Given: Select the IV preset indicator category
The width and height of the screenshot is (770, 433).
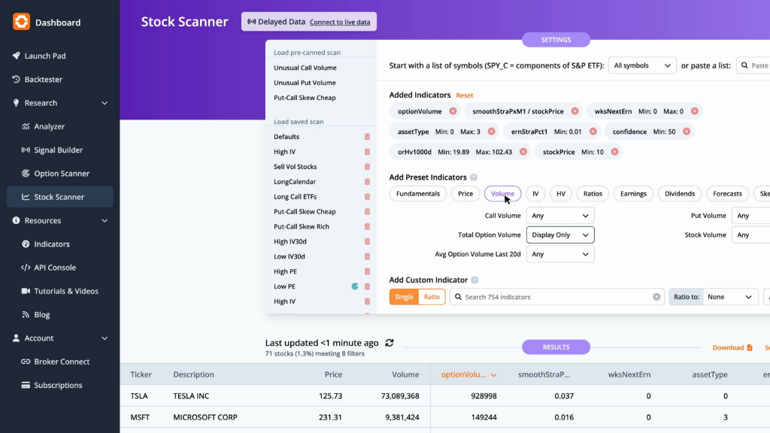Looking at the screenshot, I should click(x=535, y=194).
